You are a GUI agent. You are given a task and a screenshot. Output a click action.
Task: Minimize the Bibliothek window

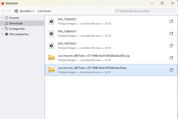coord(152,3)
